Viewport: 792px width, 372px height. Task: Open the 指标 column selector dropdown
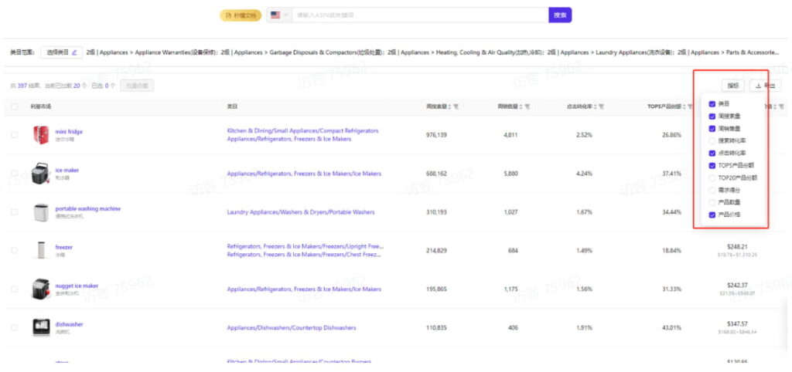[x=732, y=86]
